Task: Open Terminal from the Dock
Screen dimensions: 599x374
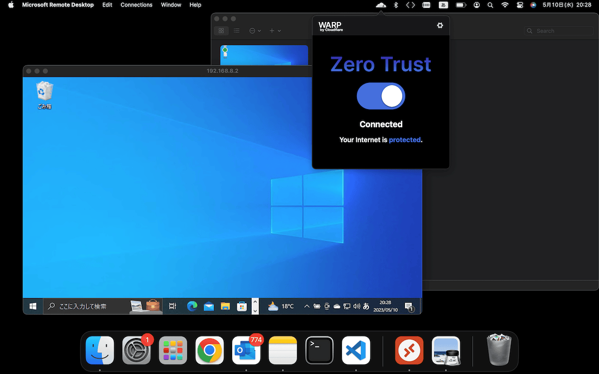Action: 319,351
